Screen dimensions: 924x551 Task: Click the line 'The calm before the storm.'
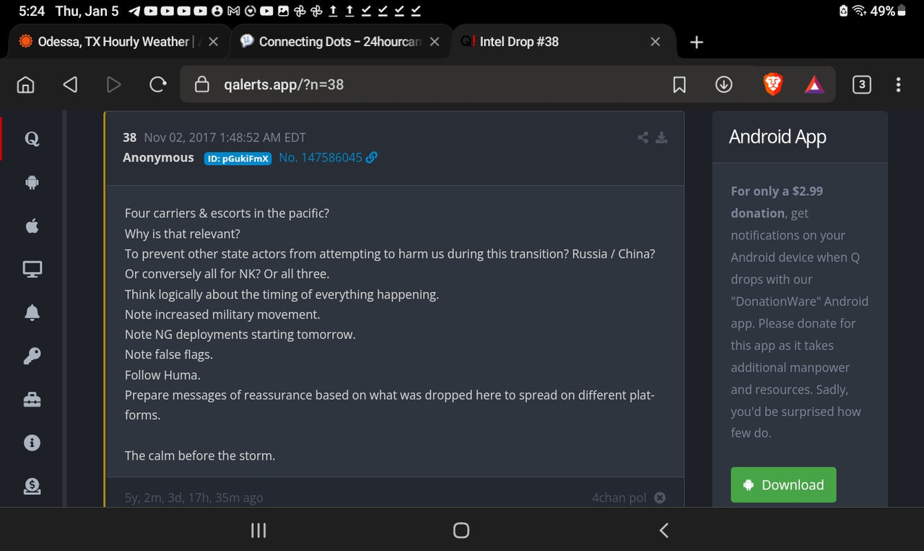200,456
